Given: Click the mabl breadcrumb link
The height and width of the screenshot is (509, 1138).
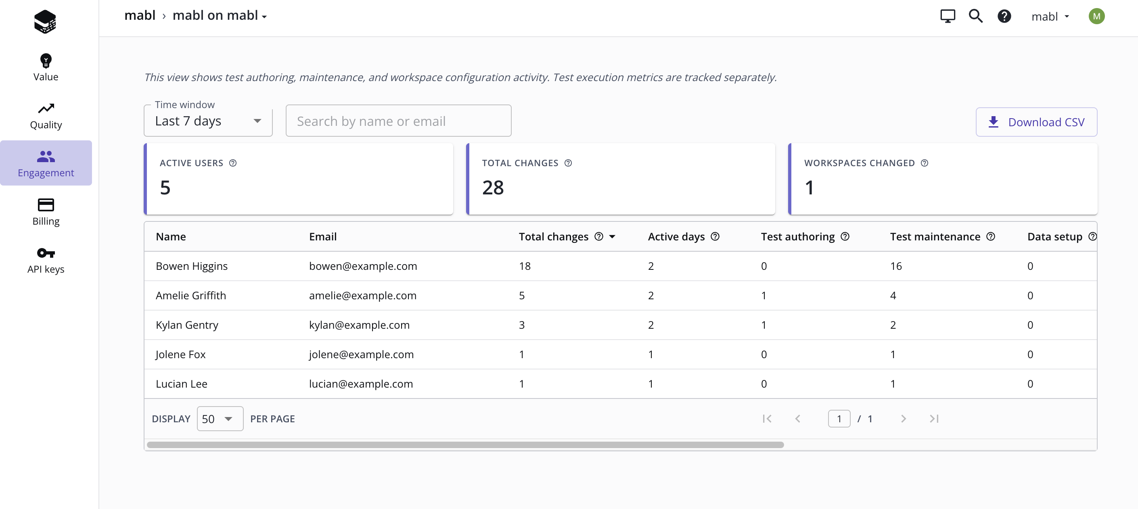Looking at the screenshot, I should (x=140, y=15).
